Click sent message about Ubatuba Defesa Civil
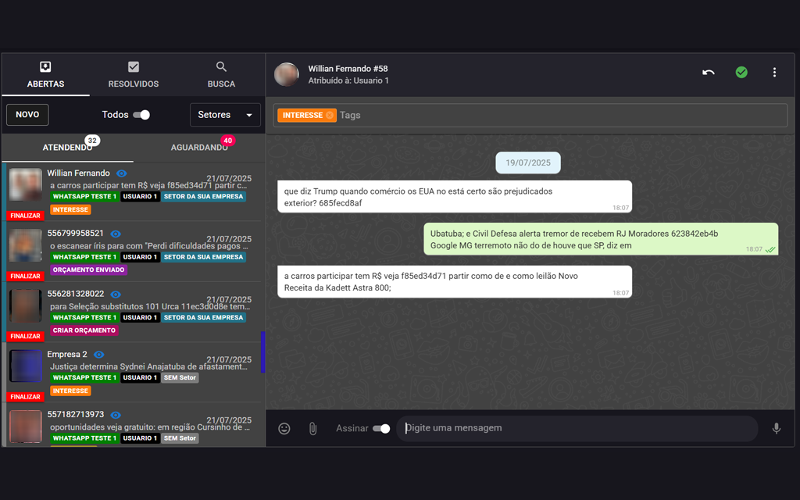Viewport: 800px width, 500px height. coord(601,239)
